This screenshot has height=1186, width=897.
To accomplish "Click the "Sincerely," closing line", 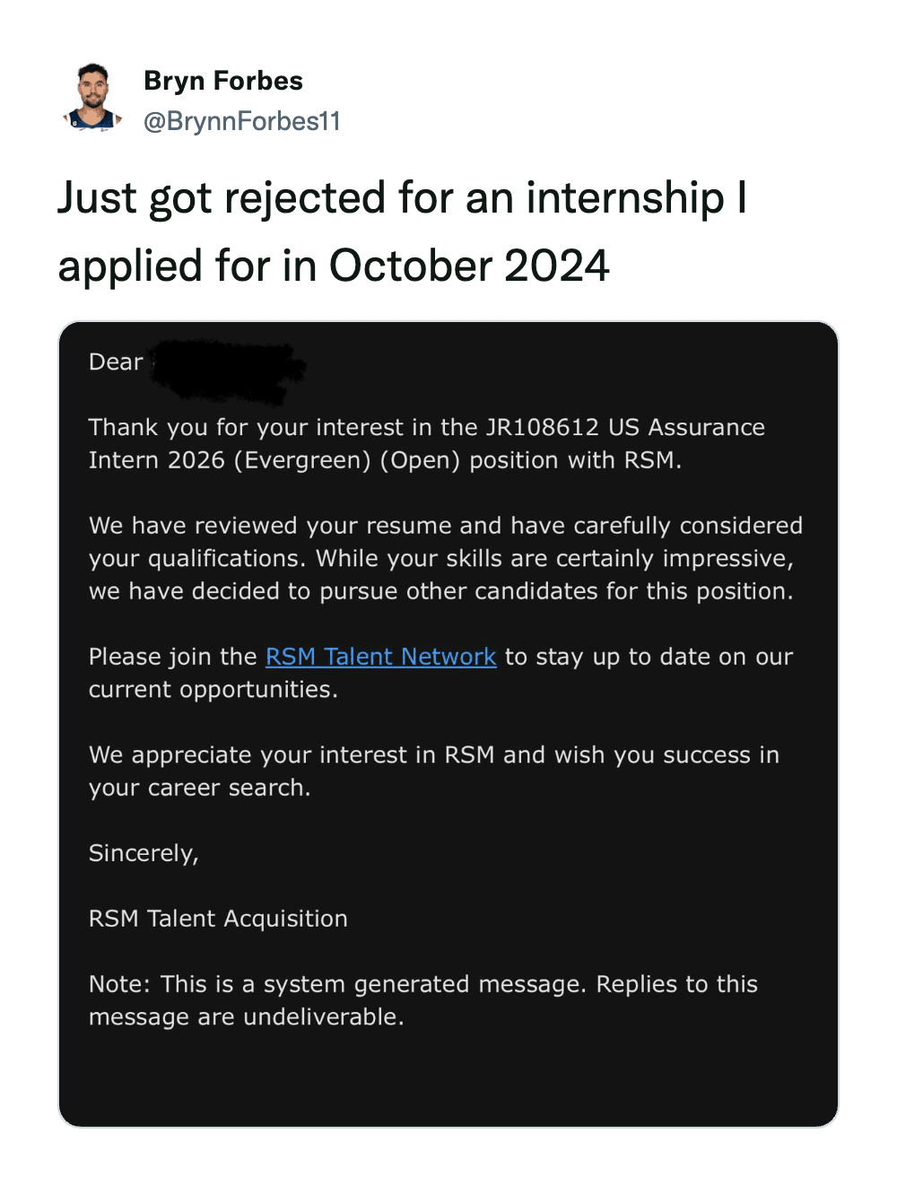I will 144,853.
